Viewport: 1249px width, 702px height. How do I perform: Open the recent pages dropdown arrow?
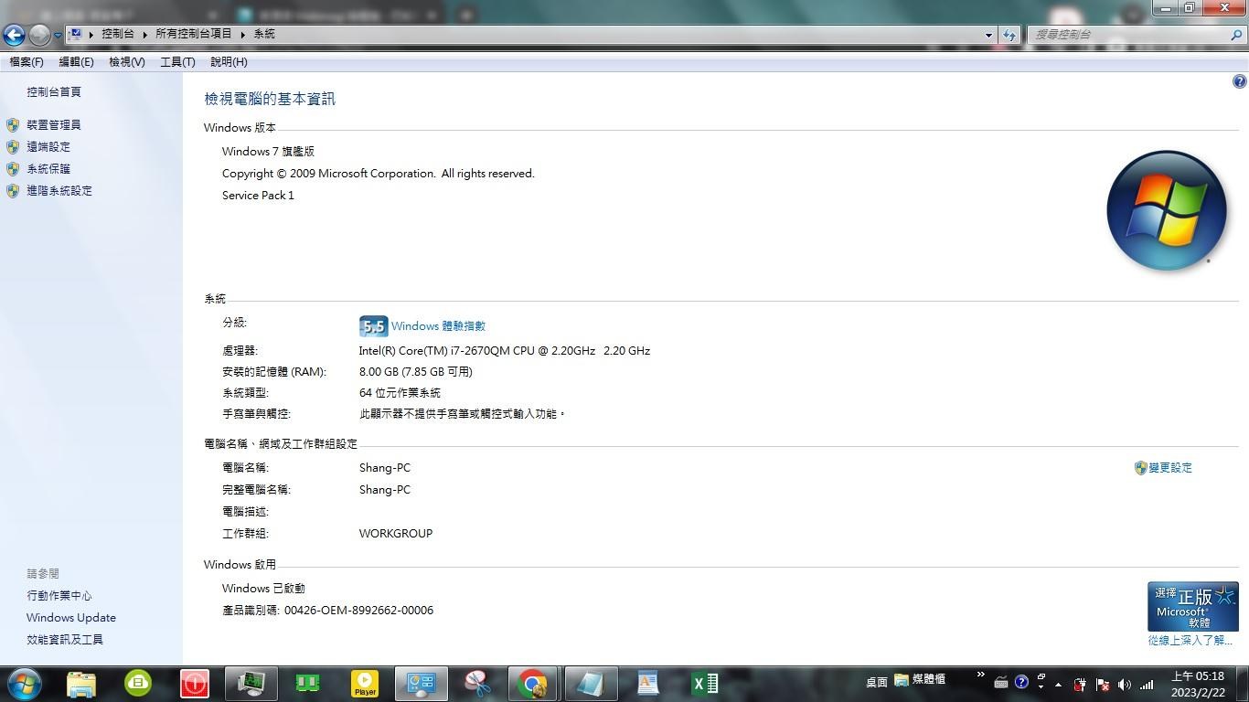(x=58, y=35)
